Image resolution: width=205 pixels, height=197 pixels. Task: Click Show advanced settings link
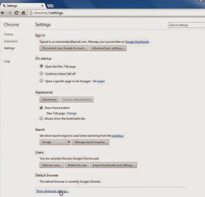coord(52,191)
